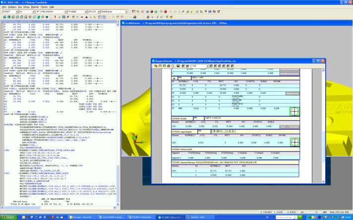Click the horizontal scrollbar of edit window
Viewport: 353px width, 220px height.
click(x=58, y=208)
